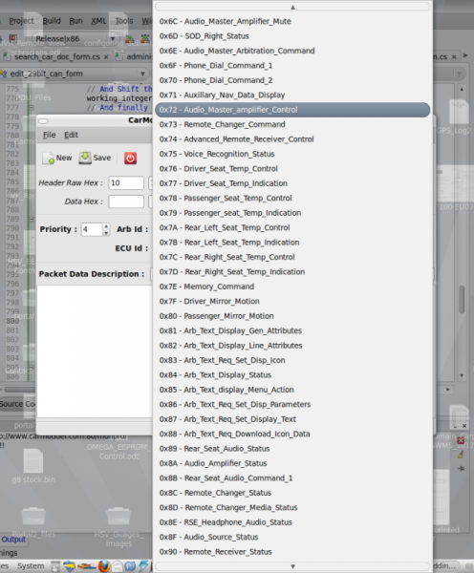Select 0x7E - Memory_Command
This screenshot has height=573, width=474.
[x=292, y=286]
